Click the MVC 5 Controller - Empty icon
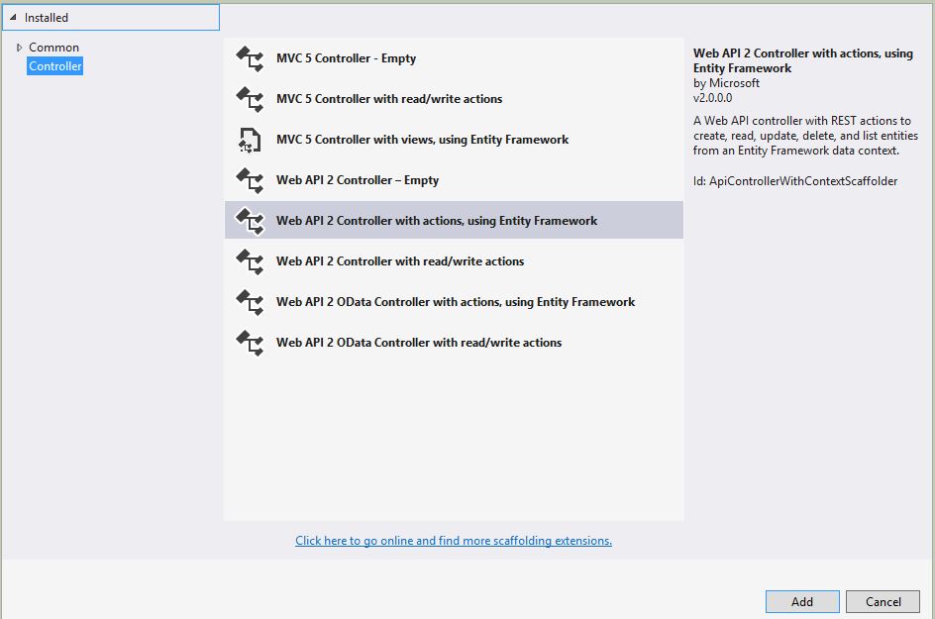This screenshot has height=619, width=935. tap(250, 59)
